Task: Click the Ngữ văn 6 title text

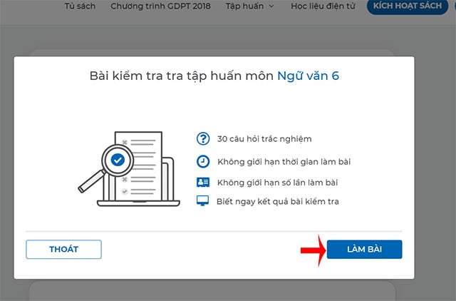Action: tap(308, 76)
